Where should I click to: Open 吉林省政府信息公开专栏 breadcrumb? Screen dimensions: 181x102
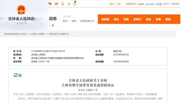[15, 34]
